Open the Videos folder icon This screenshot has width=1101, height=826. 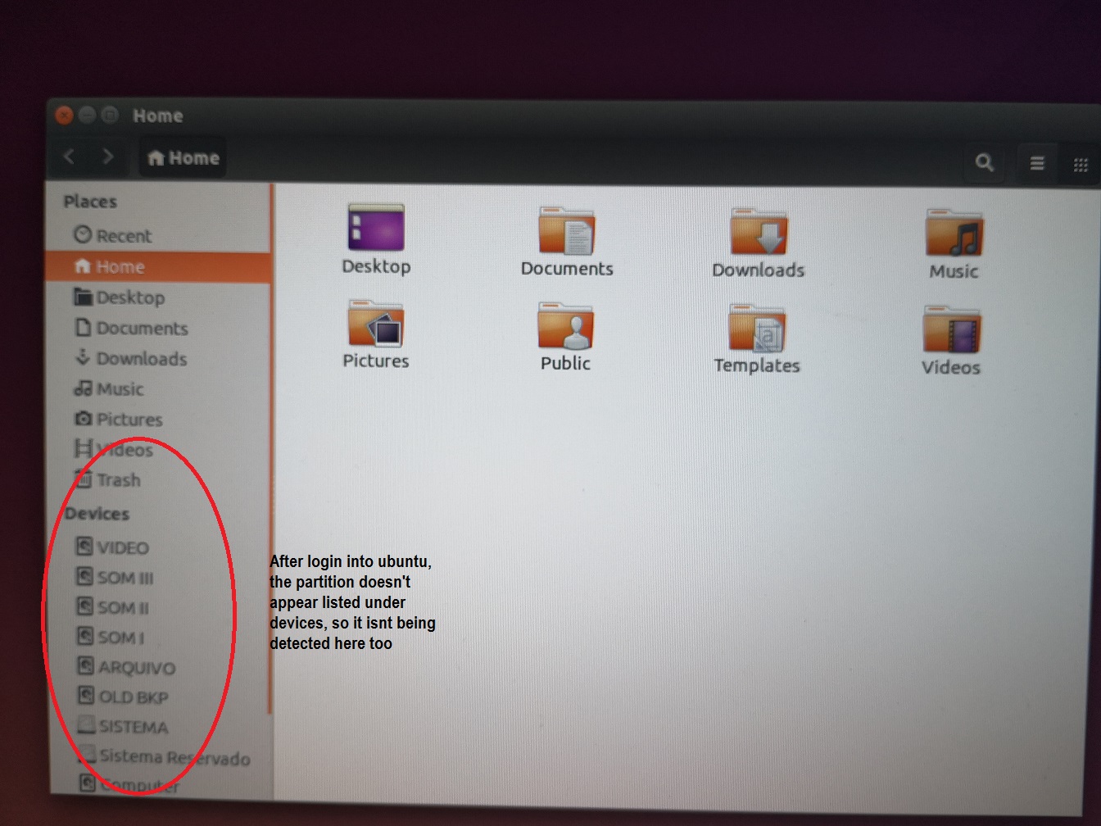click(952, 330)
